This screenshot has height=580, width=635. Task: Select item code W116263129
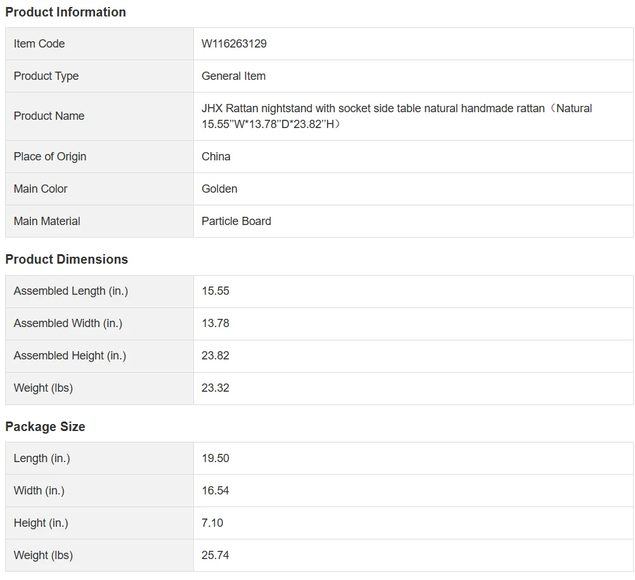pyautogui.click(x=234, y=44)
